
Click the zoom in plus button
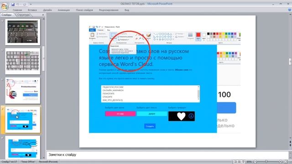tap(281, 162)
